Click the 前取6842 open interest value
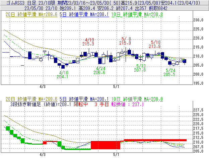This screenshot has width=209, height=159. 158,8
